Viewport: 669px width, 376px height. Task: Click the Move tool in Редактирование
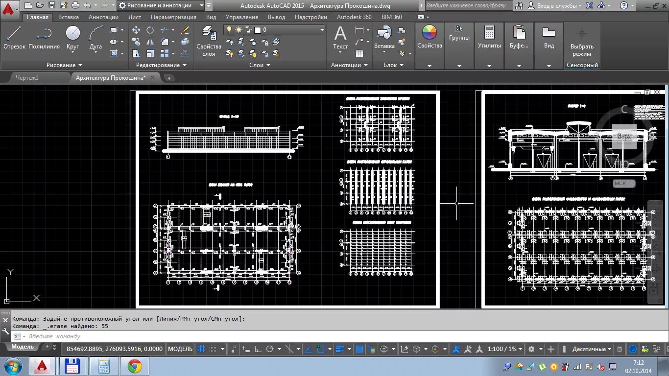[136, 30]
